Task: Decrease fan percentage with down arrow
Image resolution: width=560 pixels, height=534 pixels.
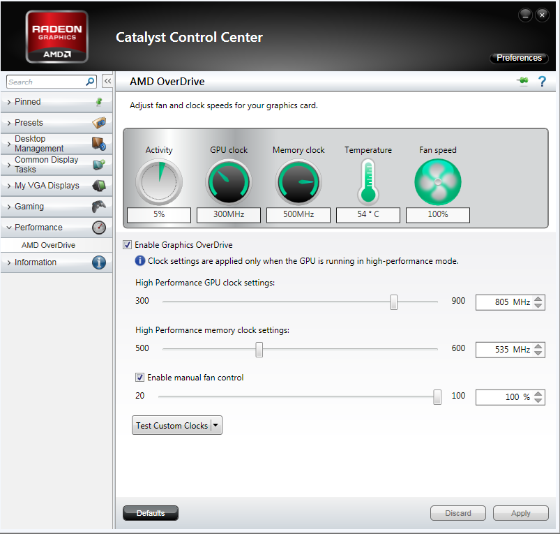Action: (x=538, y=400)
